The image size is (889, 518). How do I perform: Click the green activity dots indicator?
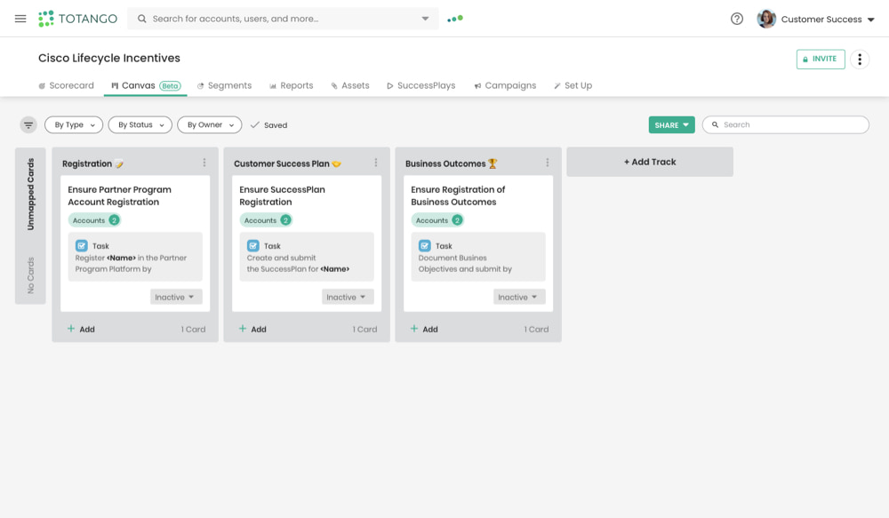(454, 19)
